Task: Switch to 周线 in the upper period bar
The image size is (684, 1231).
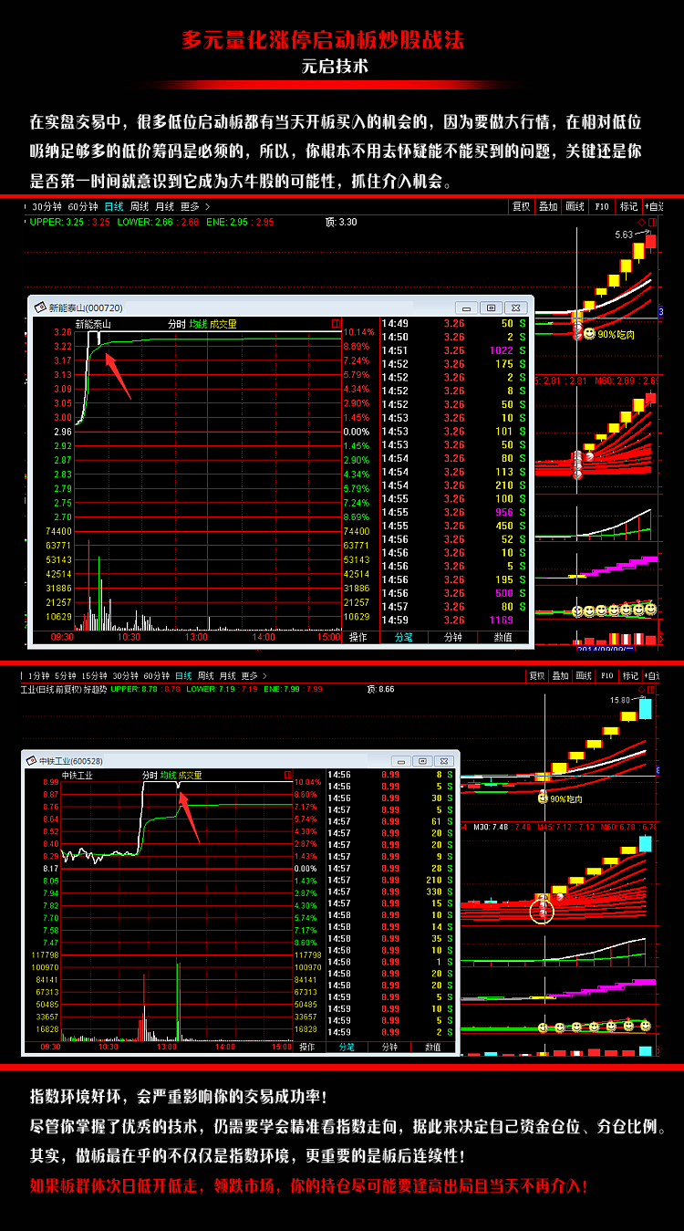Action: coord(140,207)
